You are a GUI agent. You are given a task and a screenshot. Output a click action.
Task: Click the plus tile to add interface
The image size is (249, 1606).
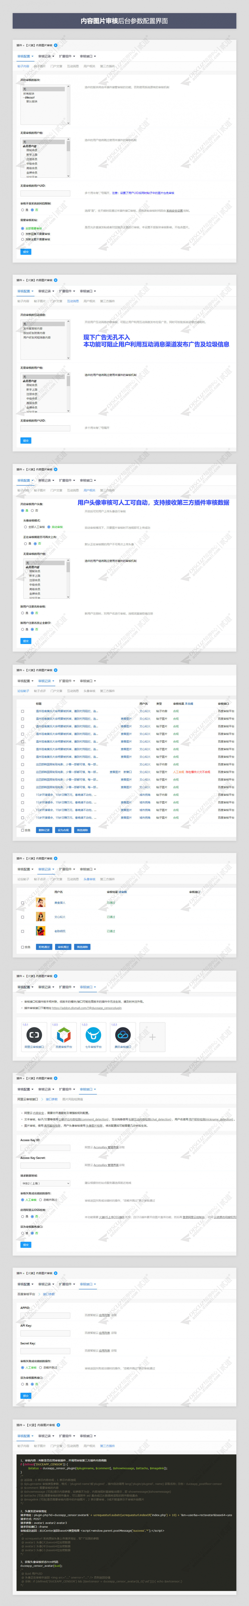coord(152,1037)
